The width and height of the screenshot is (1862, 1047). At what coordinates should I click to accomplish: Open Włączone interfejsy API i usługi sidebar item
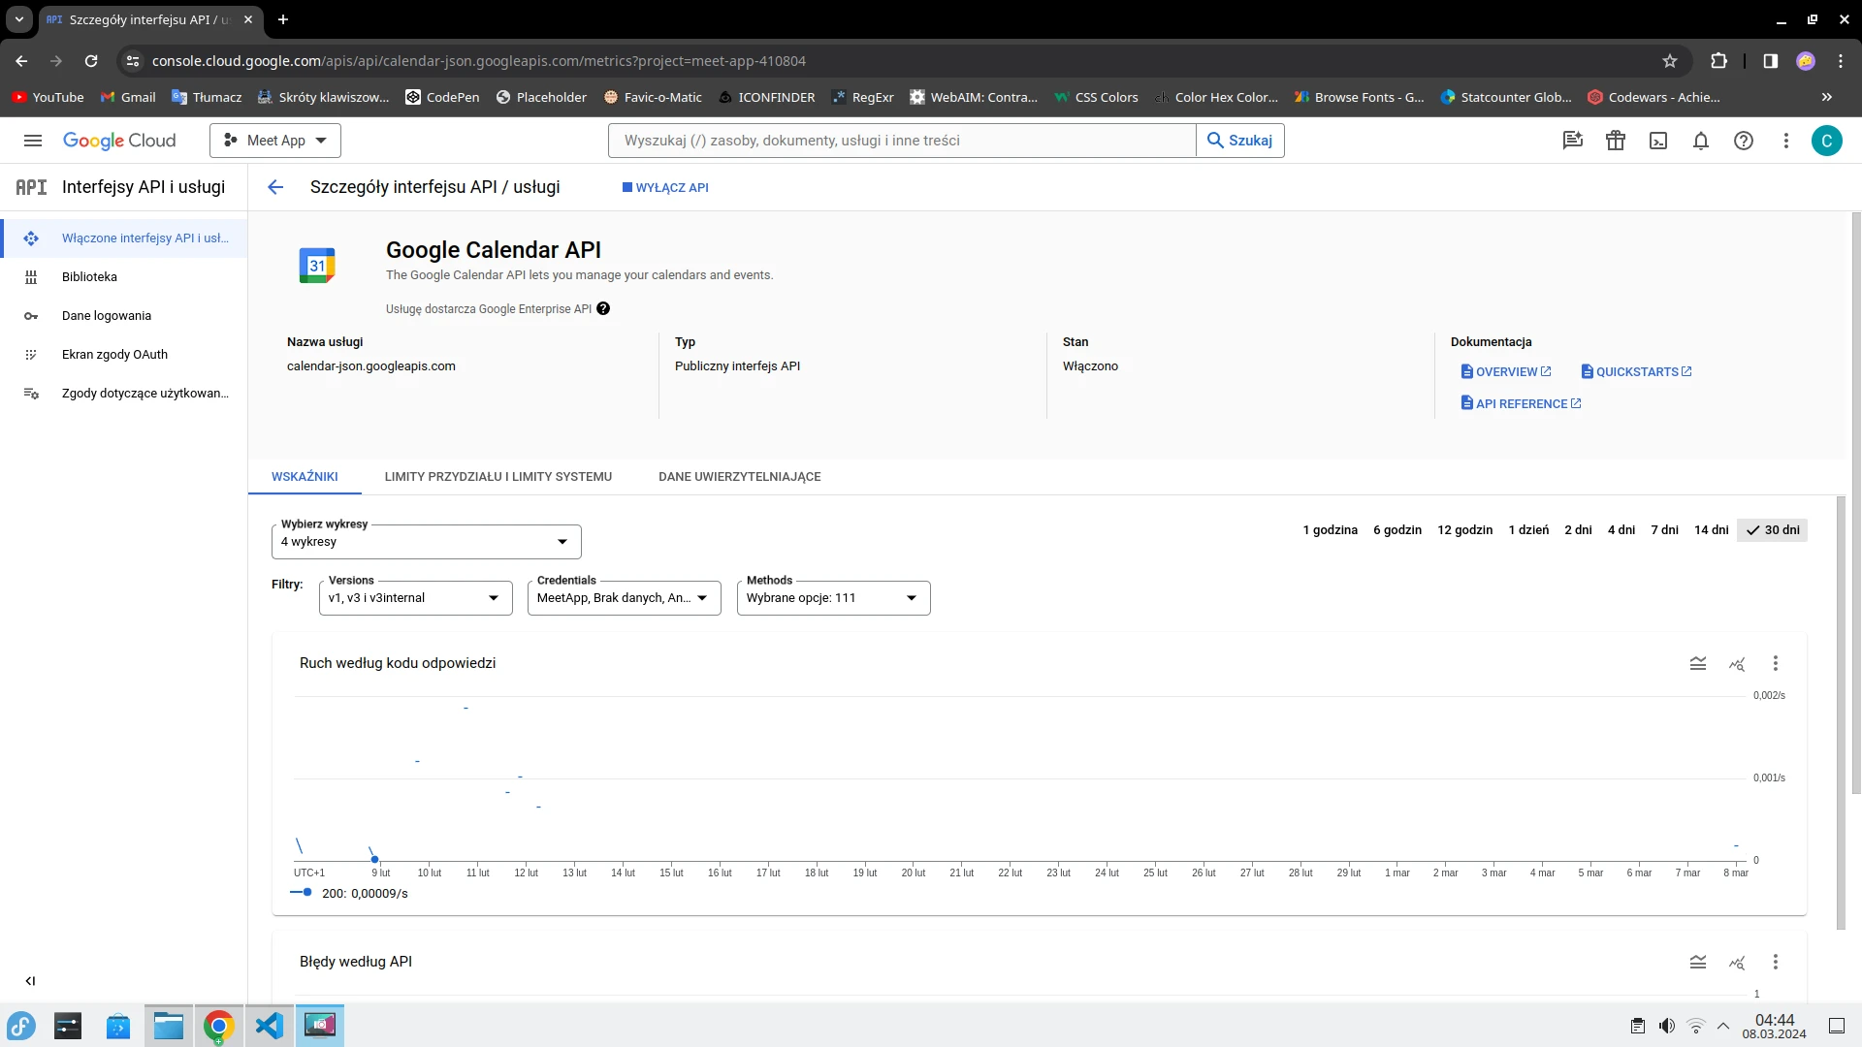pyautogui.click(x=124, y=238)
